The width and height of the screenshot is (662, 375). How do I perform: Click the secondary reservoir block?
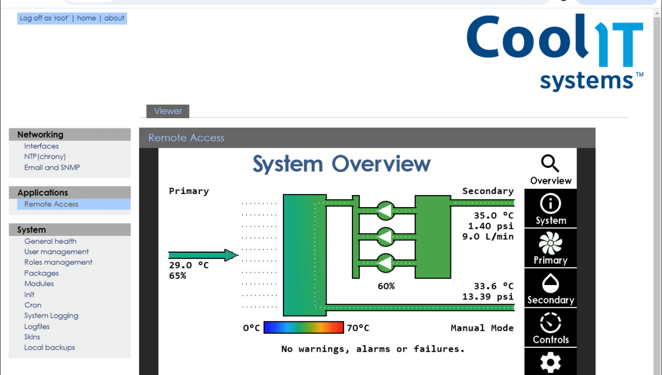433,236
